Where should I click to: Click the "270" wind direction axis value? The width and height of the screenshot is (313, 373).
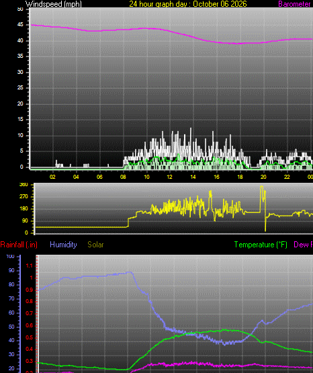click(x=24, y=196)
